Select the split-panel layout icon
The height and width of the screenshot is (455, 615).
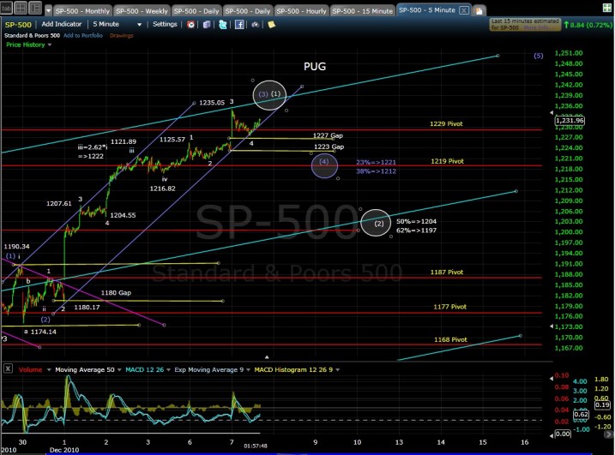tap(35, 8)
